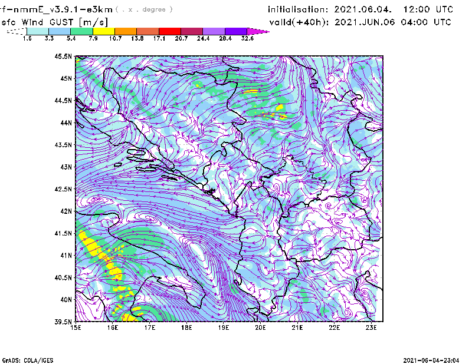Click the 40.5N latitude label
The image size is (472, 364).
coord(63,277)
